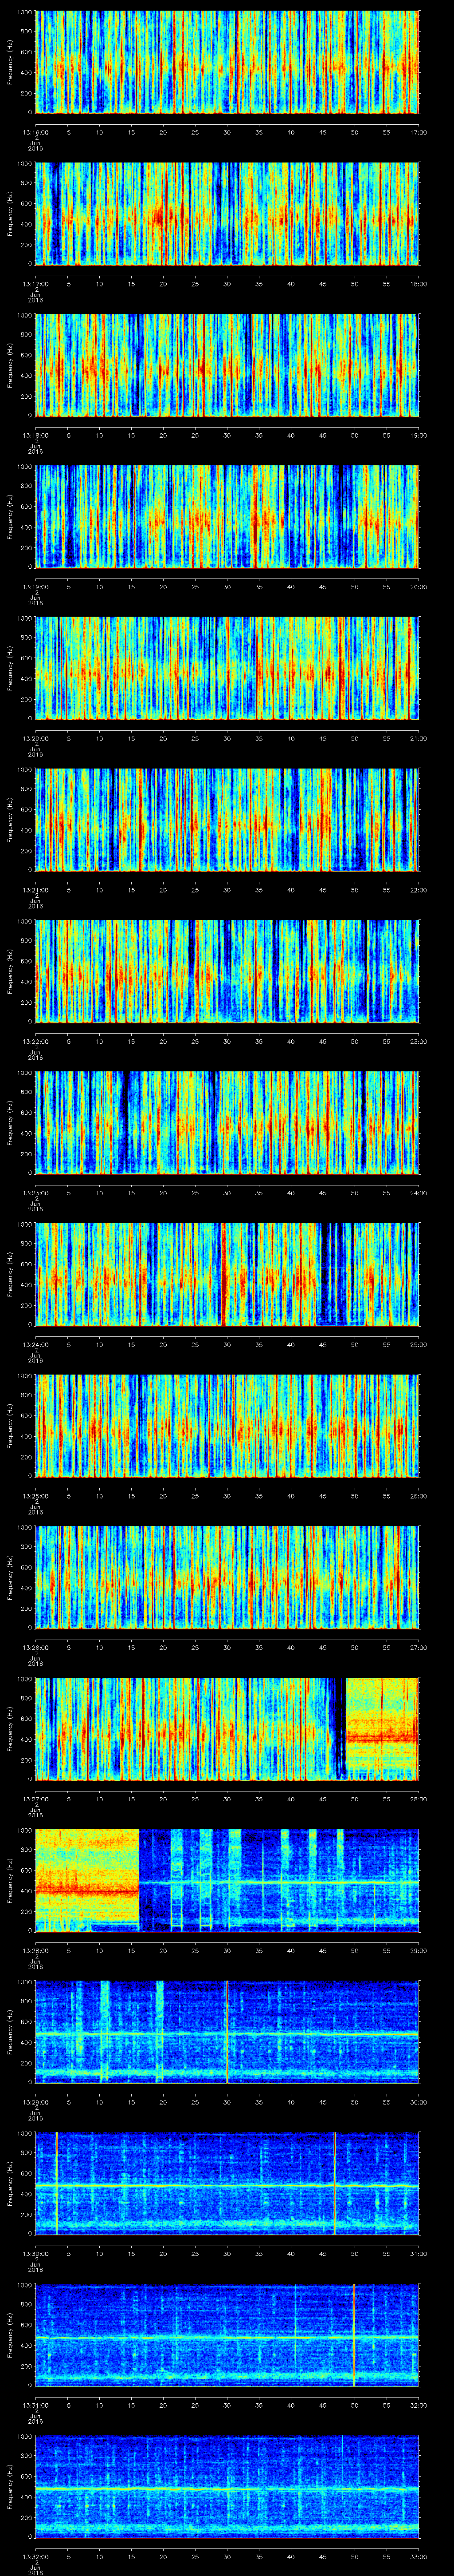The image size is (454, 2576).
Task: Click the 32:00 end time label
Action: pos(419,2404)
